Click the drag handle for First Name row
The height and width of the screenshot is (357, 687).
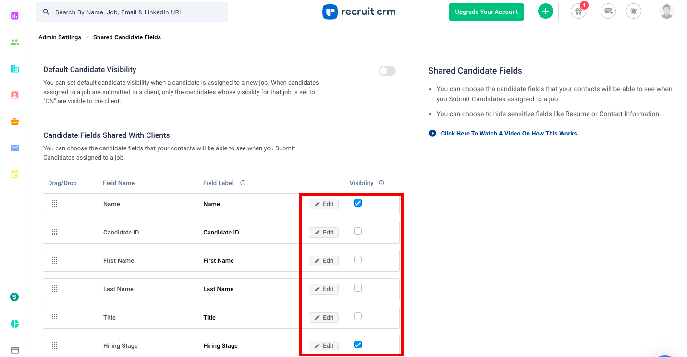point(54,261)
